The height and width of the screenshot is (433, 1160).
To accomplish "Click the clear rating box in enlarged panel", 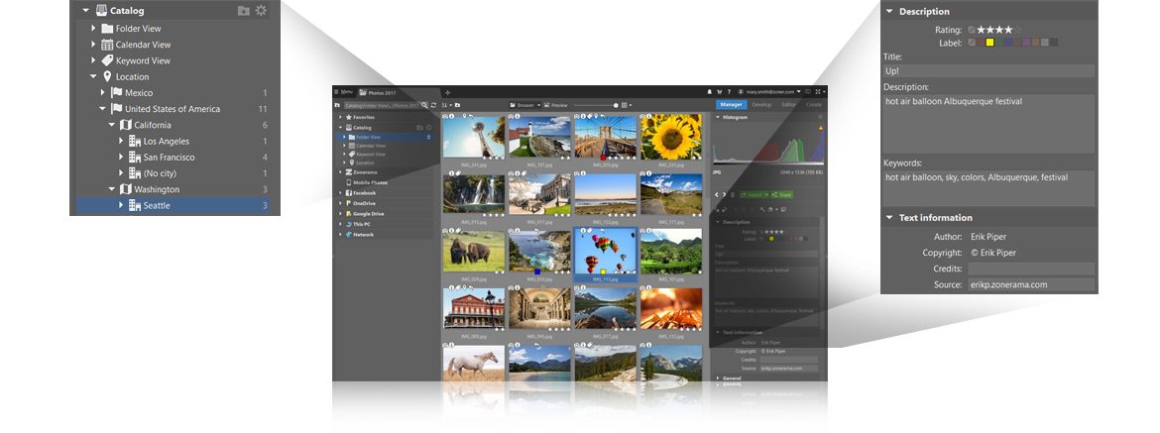I will tap(971, 30).
